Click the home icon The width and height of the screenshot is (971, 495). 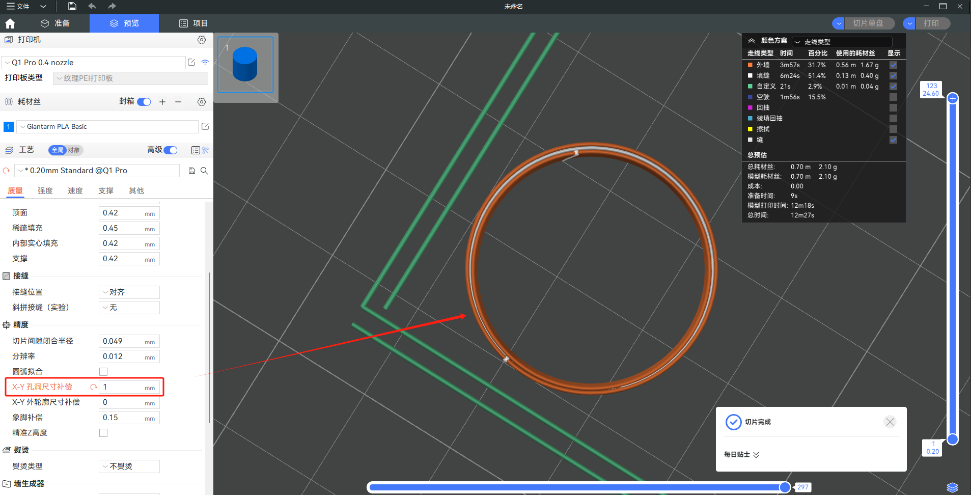(x=10, y=23)
